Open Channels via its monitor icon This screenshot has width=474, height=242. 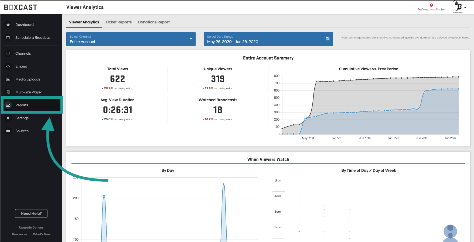pyautogui.click(x=8, y=54)
